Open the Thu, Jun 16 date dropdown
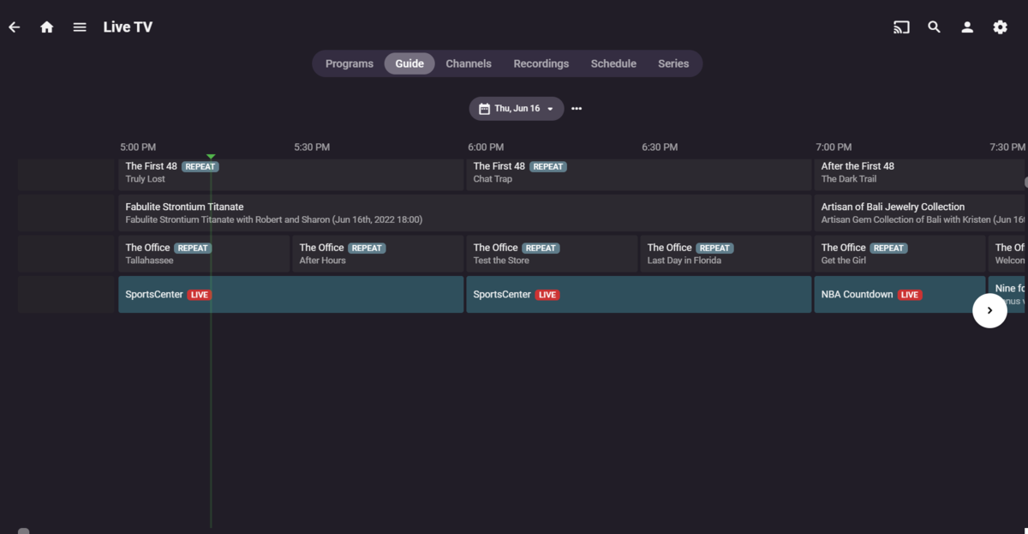The height and width of the screenshot is (534, 1028). coord(517,109)
